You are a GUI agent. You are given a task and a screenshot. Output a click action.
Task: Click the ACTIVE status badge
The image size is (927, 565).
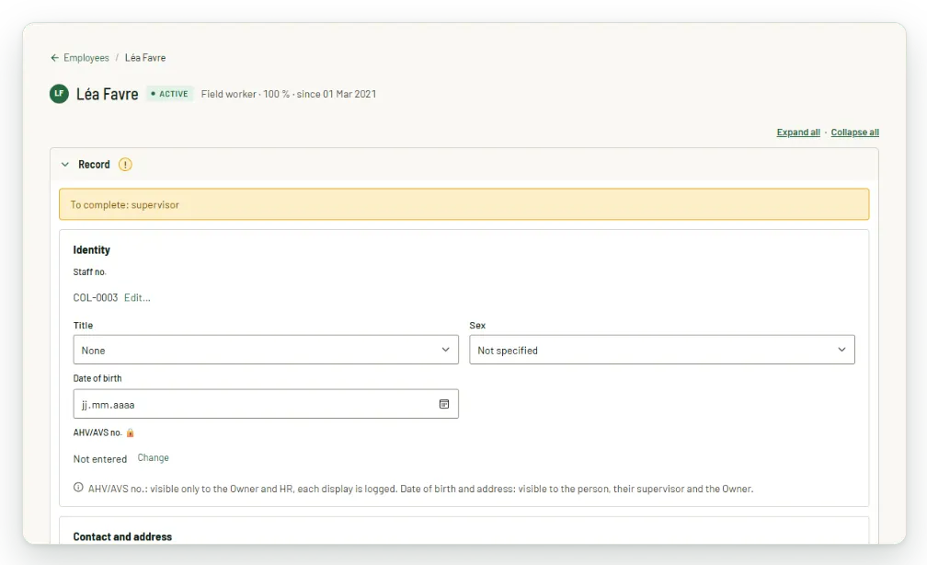pyautogui.click(x=169, y=94)
